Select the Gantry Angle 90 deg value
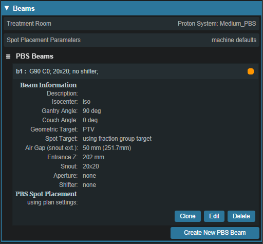 [x=92, y=111]
